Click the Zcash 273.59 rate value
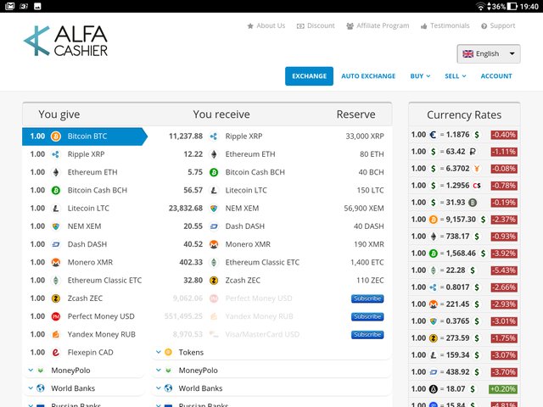Viewport: 543px width, 407px height. 457,338
